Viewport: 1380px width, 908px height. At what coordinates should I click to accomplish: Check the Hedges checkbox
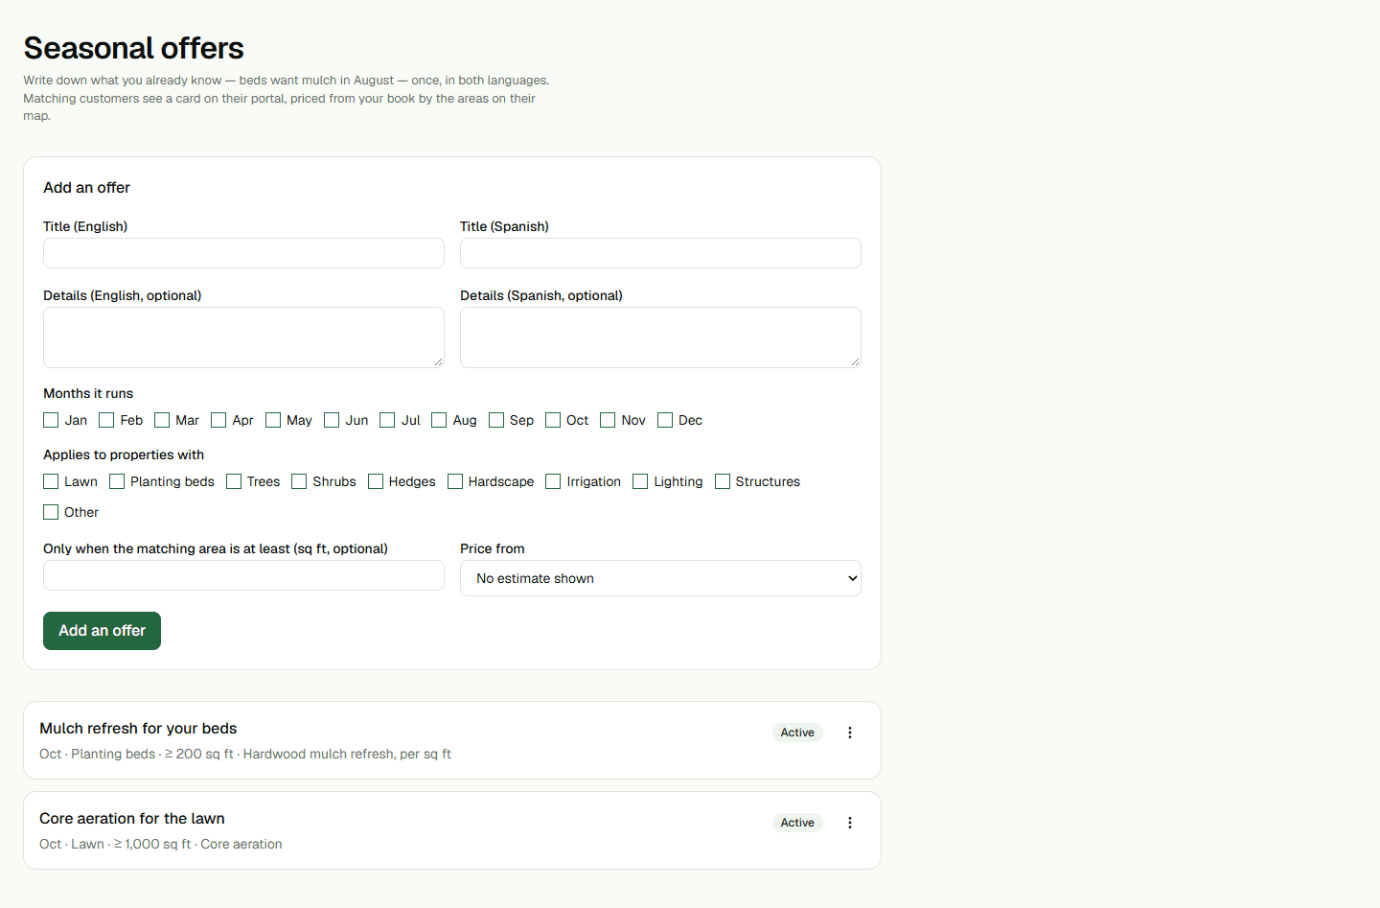point(376,481)
